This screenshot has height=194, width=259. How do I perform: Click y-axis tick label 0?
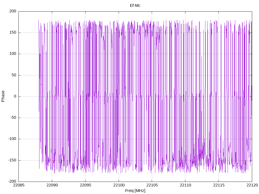[x=15, y=96]
